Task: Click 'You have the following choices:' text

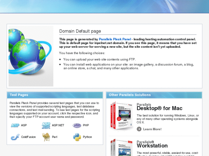Action: coord(82,53)
